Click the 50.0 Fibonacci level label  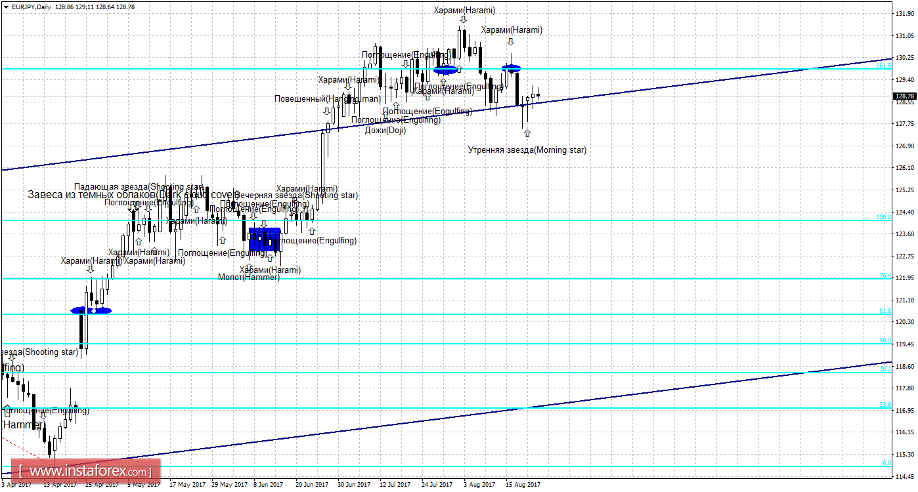885,340
